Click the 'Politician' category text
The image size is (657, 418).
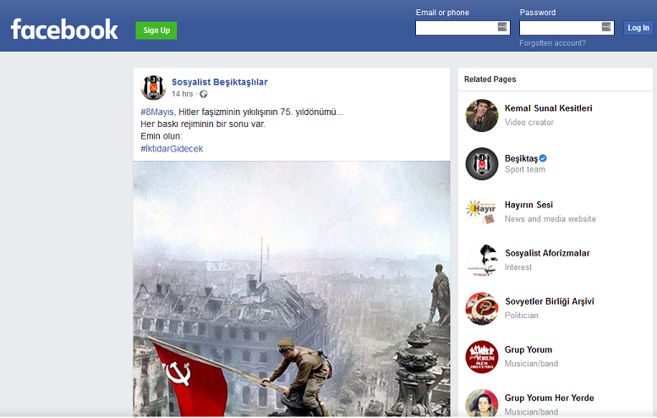tap(521, 316)
